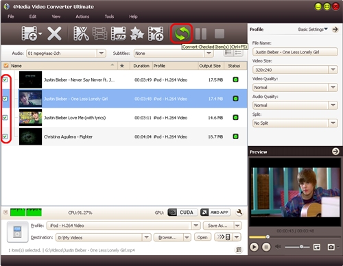Select the Christina Aguilera - Fighter thumbnail
343x266 pixels.
(x=30, y=136)
